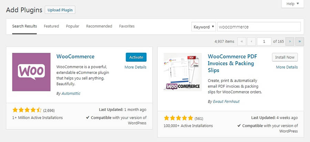
Task: Click the plugin search field containing woocommerce
Action: [259, 27]
